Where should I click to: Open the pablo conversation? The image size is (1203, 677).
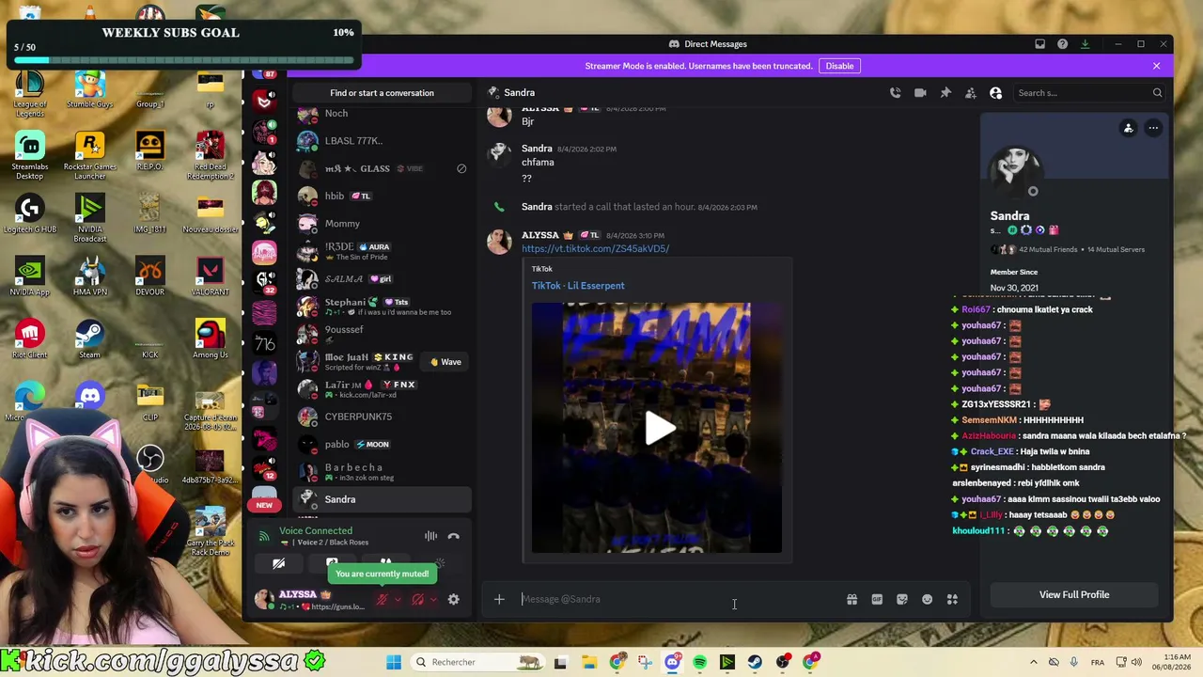382,444
